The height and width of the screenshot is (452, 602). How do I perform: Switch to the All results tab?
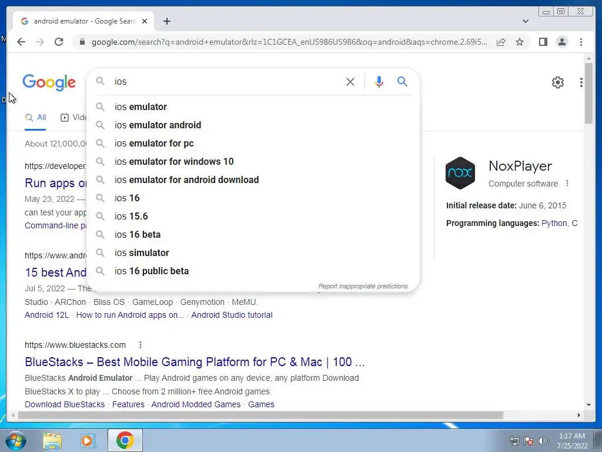(x=35, y=118)
